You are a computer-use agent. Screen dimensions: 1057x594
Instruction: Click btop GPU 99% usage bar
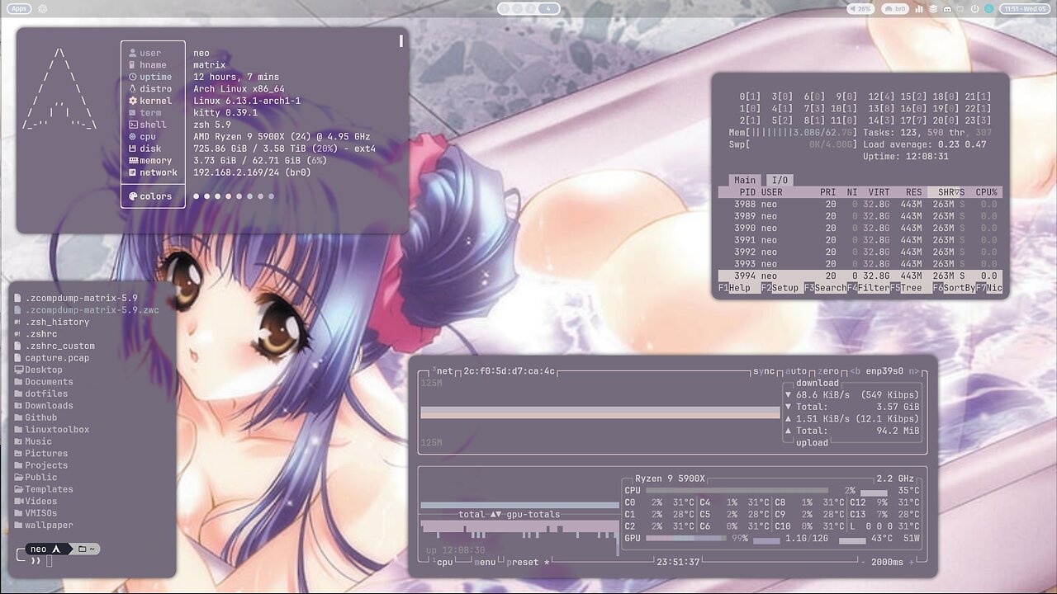click(x=687, y=538)
